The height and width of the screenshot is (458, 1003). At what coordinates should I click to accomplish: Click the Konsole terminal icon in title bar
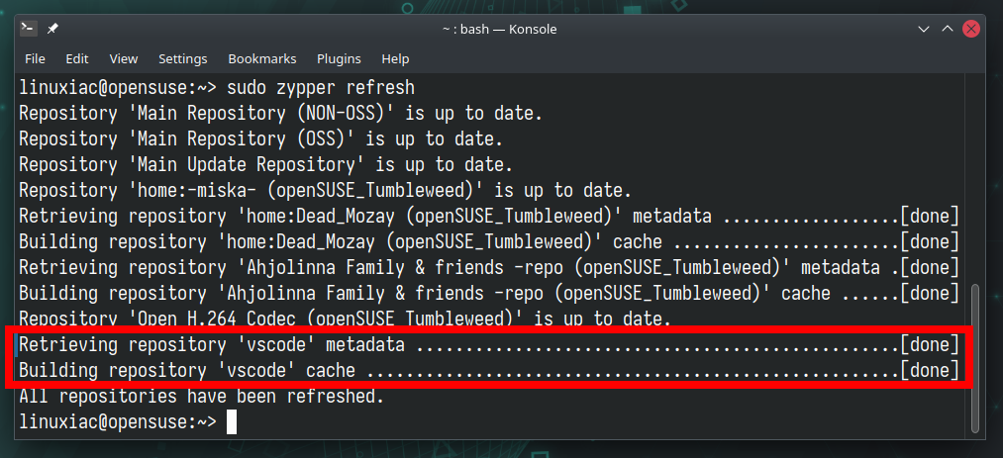(x=29, y=29)
